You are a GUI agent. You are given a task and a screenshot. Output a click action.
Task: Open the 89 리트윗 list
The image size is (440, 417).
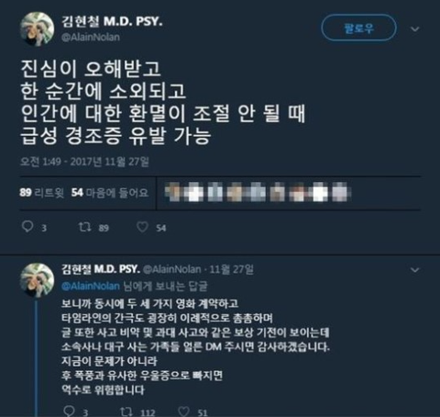pos(42,193)
